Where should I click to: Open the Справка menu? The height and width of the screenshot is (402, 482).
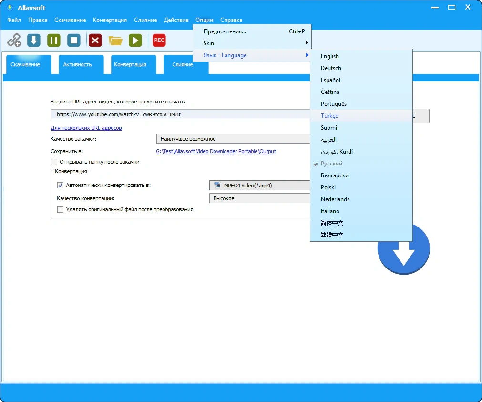(x=231, y=20)
